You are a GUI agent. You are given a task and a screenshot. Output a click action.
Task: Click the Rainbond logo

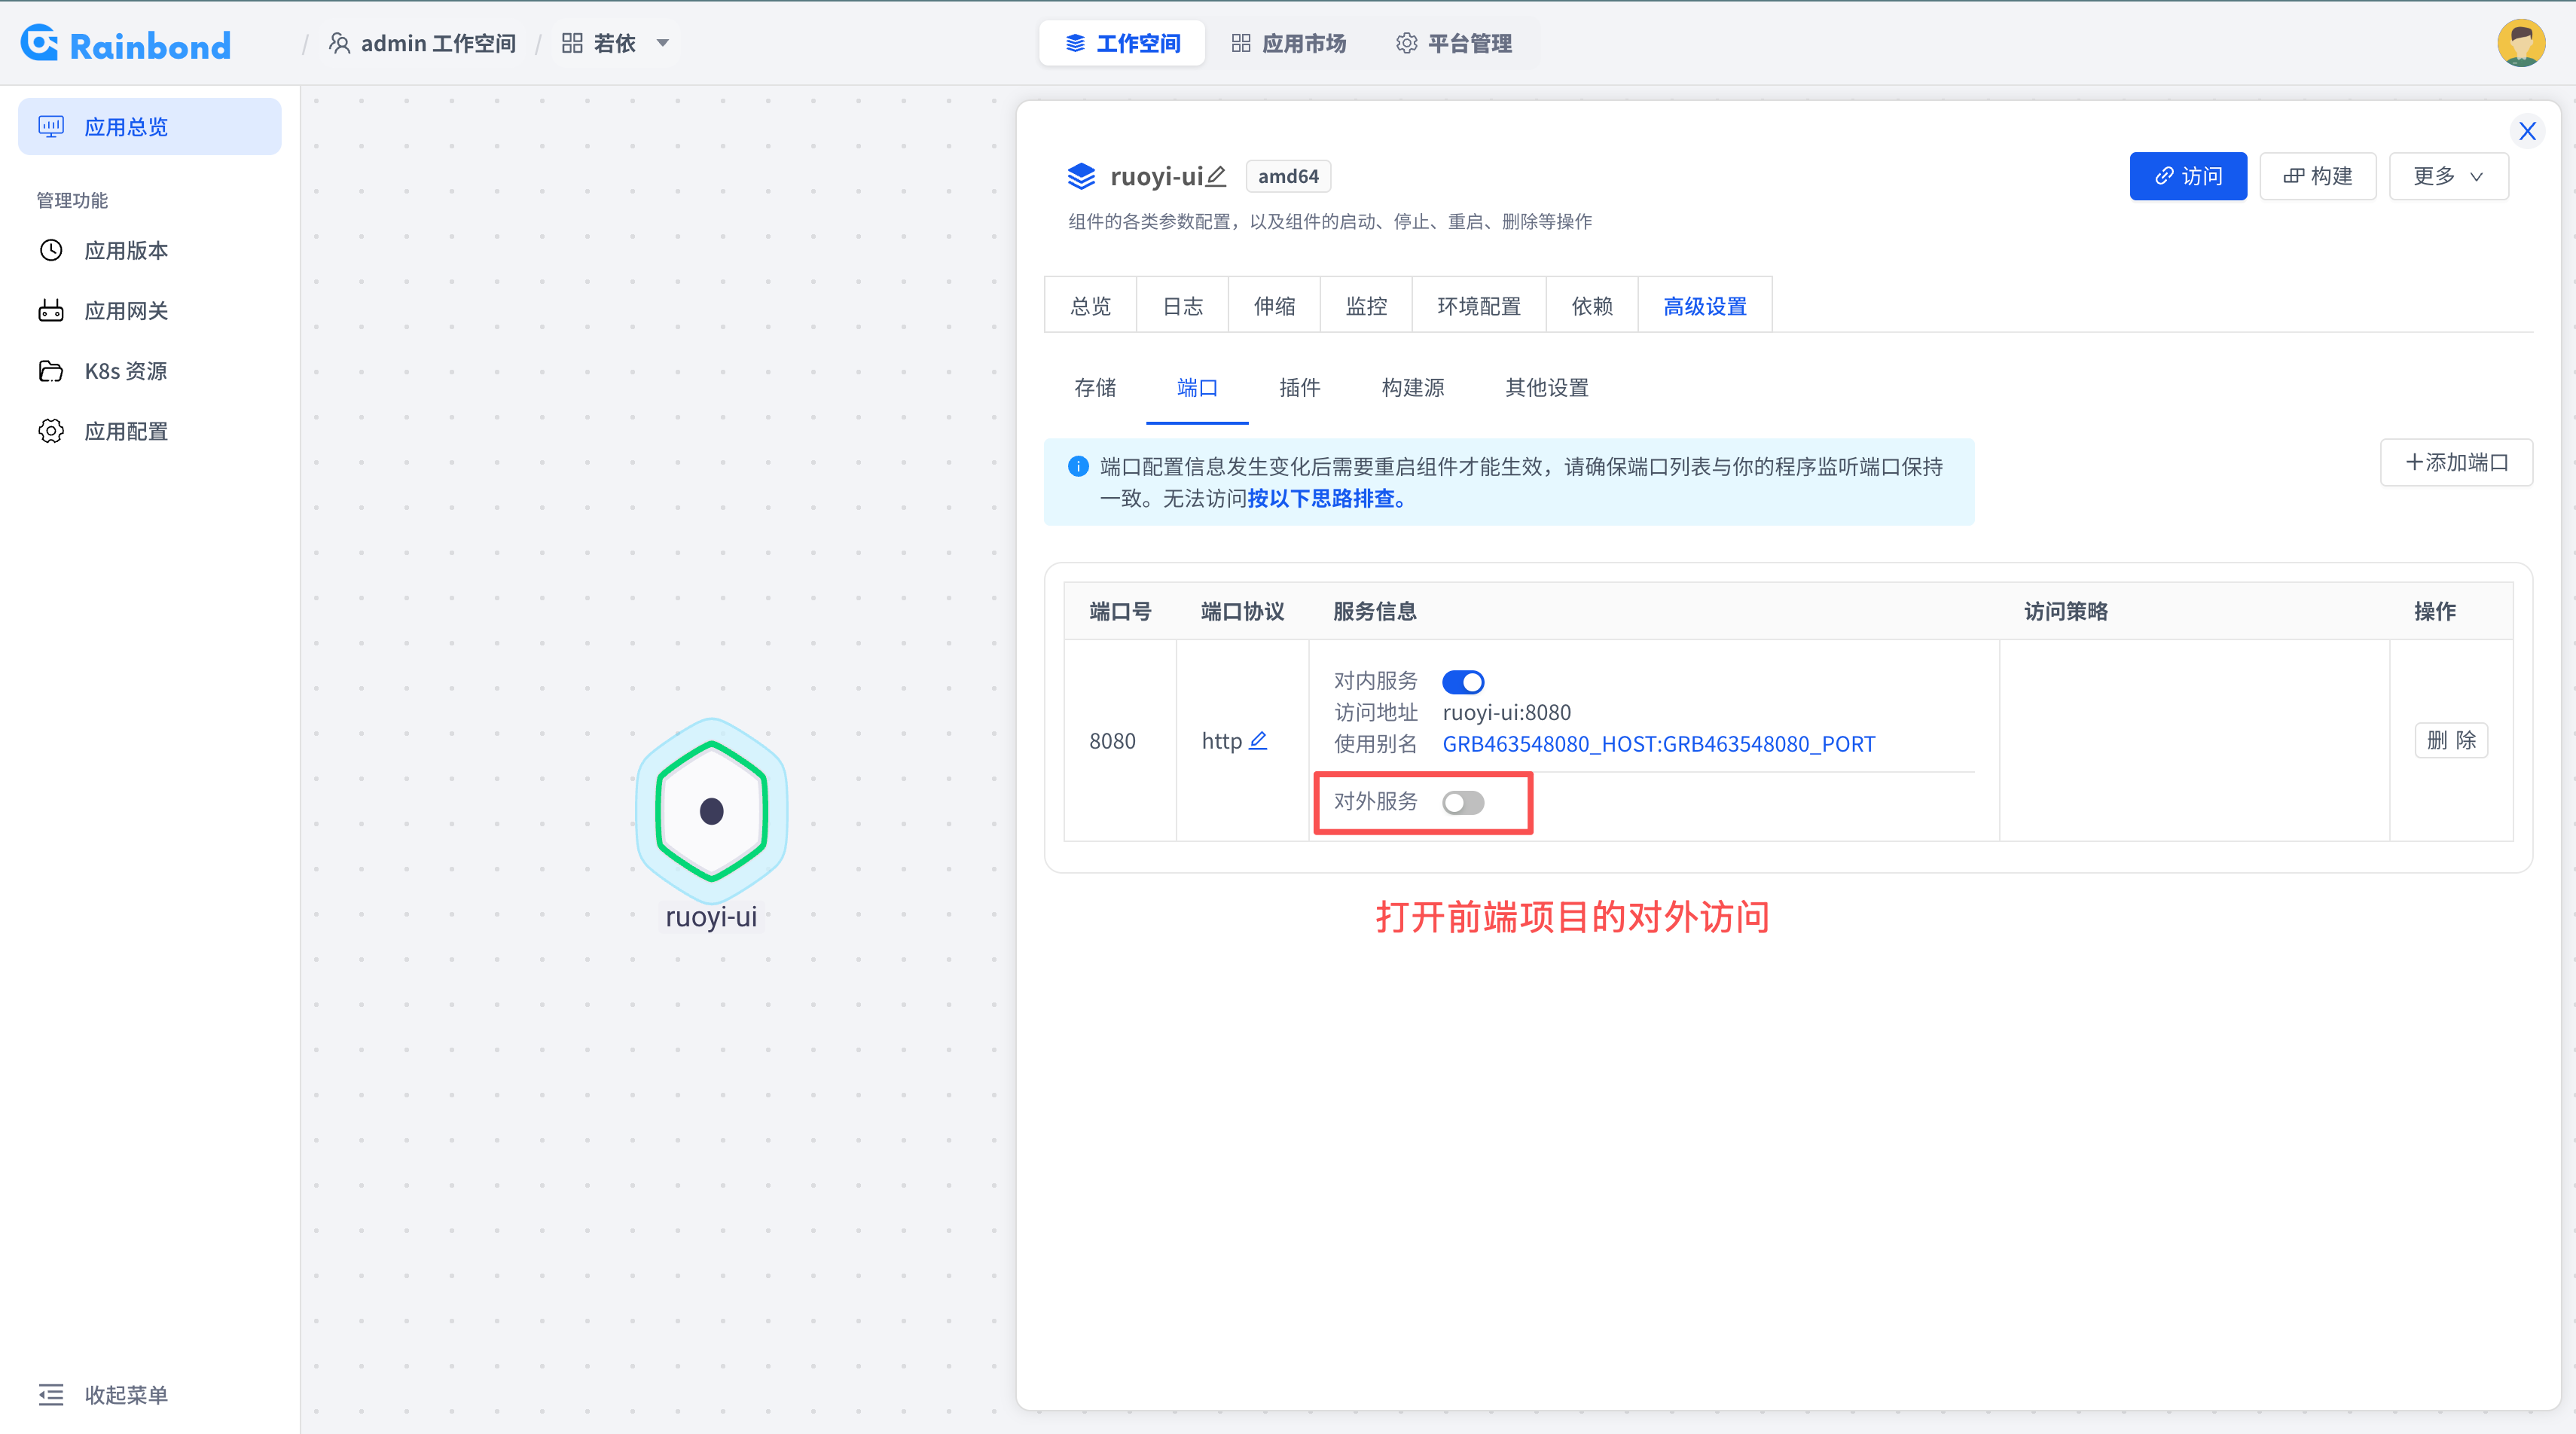click(x=126, y=44)
